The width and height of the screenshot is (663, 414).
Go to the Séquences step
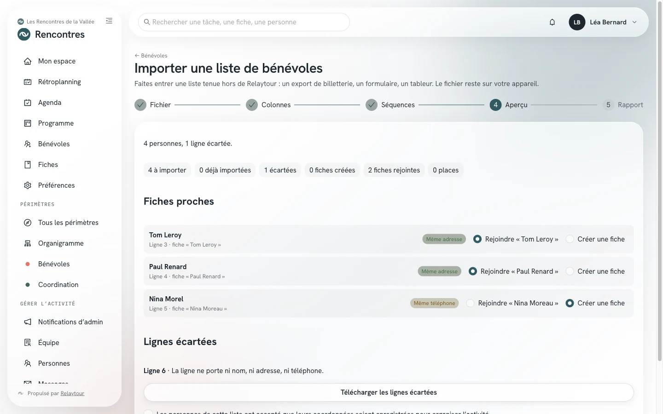click(390, 105)
